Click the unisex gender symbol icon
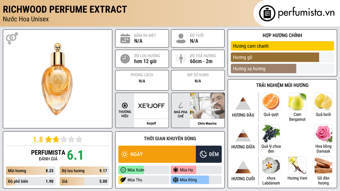The width and height of the screenshot is (340, 191). click(x=12, y=39)
